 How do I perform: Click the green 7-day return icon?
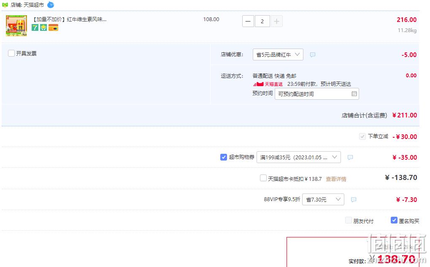[x=35, y=27]
